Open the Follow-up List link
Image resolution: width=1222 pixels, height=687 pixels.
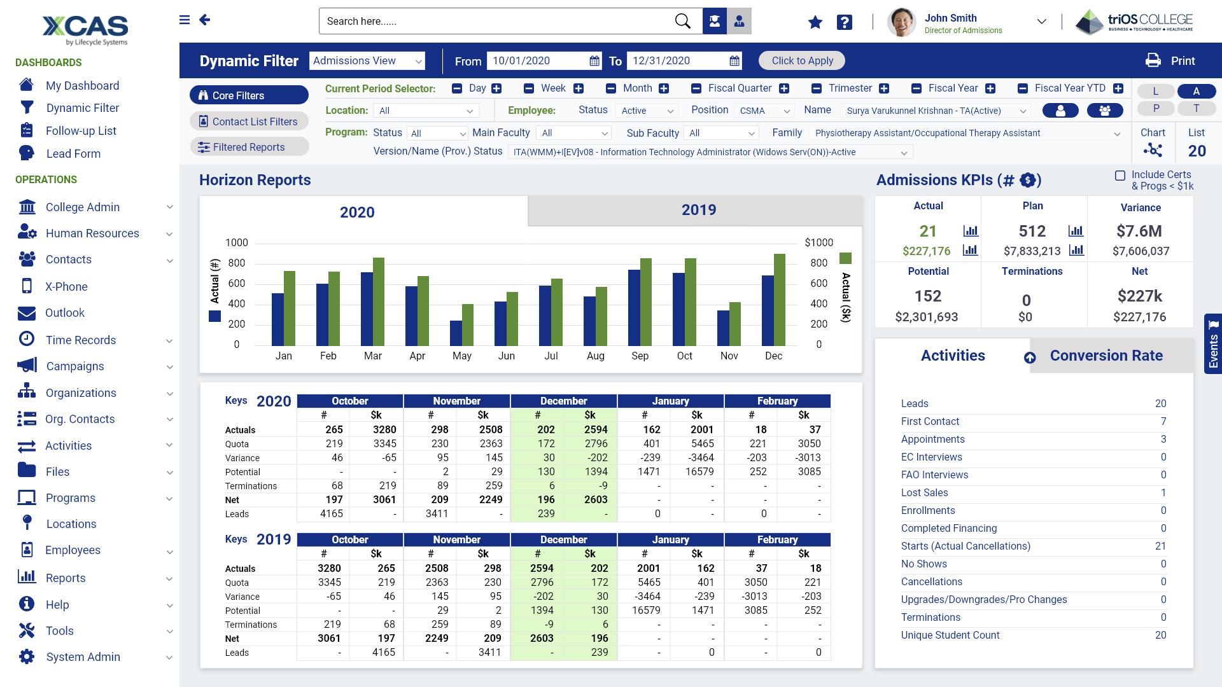click(x=81, y=131)
